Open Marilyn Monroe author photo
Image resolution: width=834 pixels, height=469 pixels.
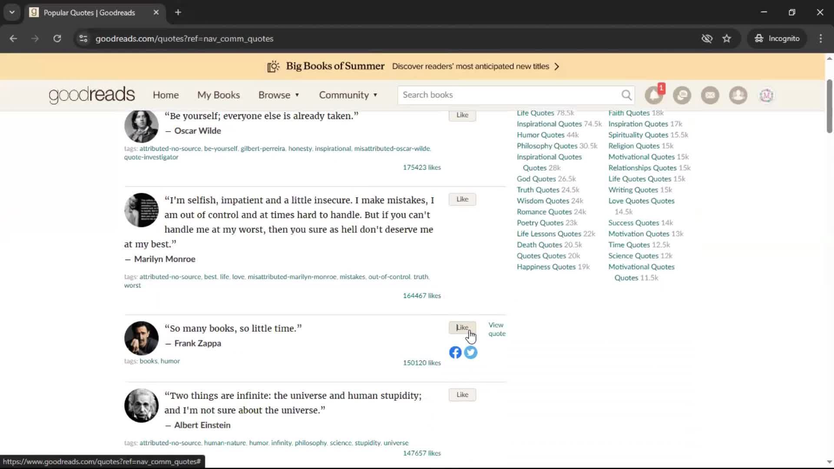point(141,210)
